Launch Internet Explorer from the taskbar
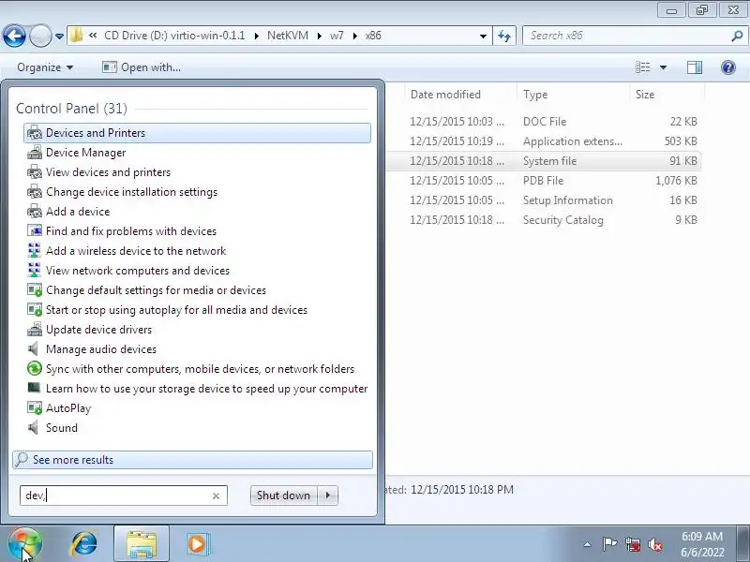The height and width of the screenshot is (562, 750). 84,544
